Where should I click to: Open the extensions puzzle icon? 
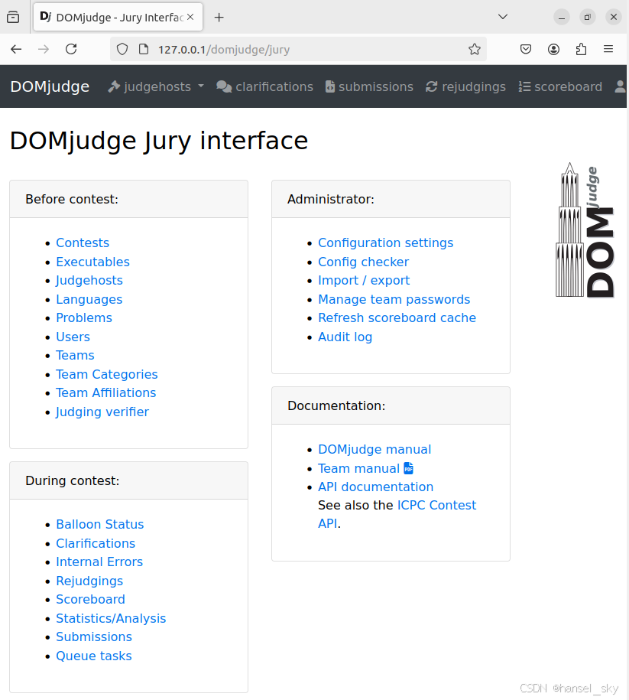tap(581, 49)
